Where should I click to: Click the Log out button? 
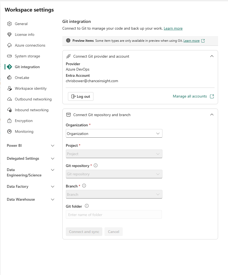click(81, 96)
